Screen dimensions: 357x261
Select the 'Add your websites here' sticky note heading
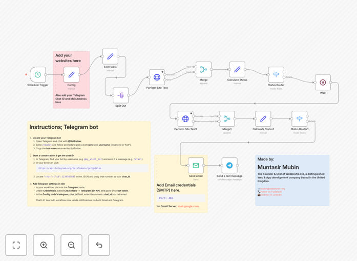click(68, 58)
